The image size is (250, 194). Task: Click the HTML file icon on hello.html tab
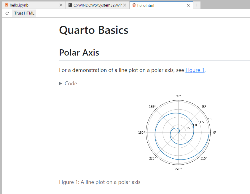134,5
